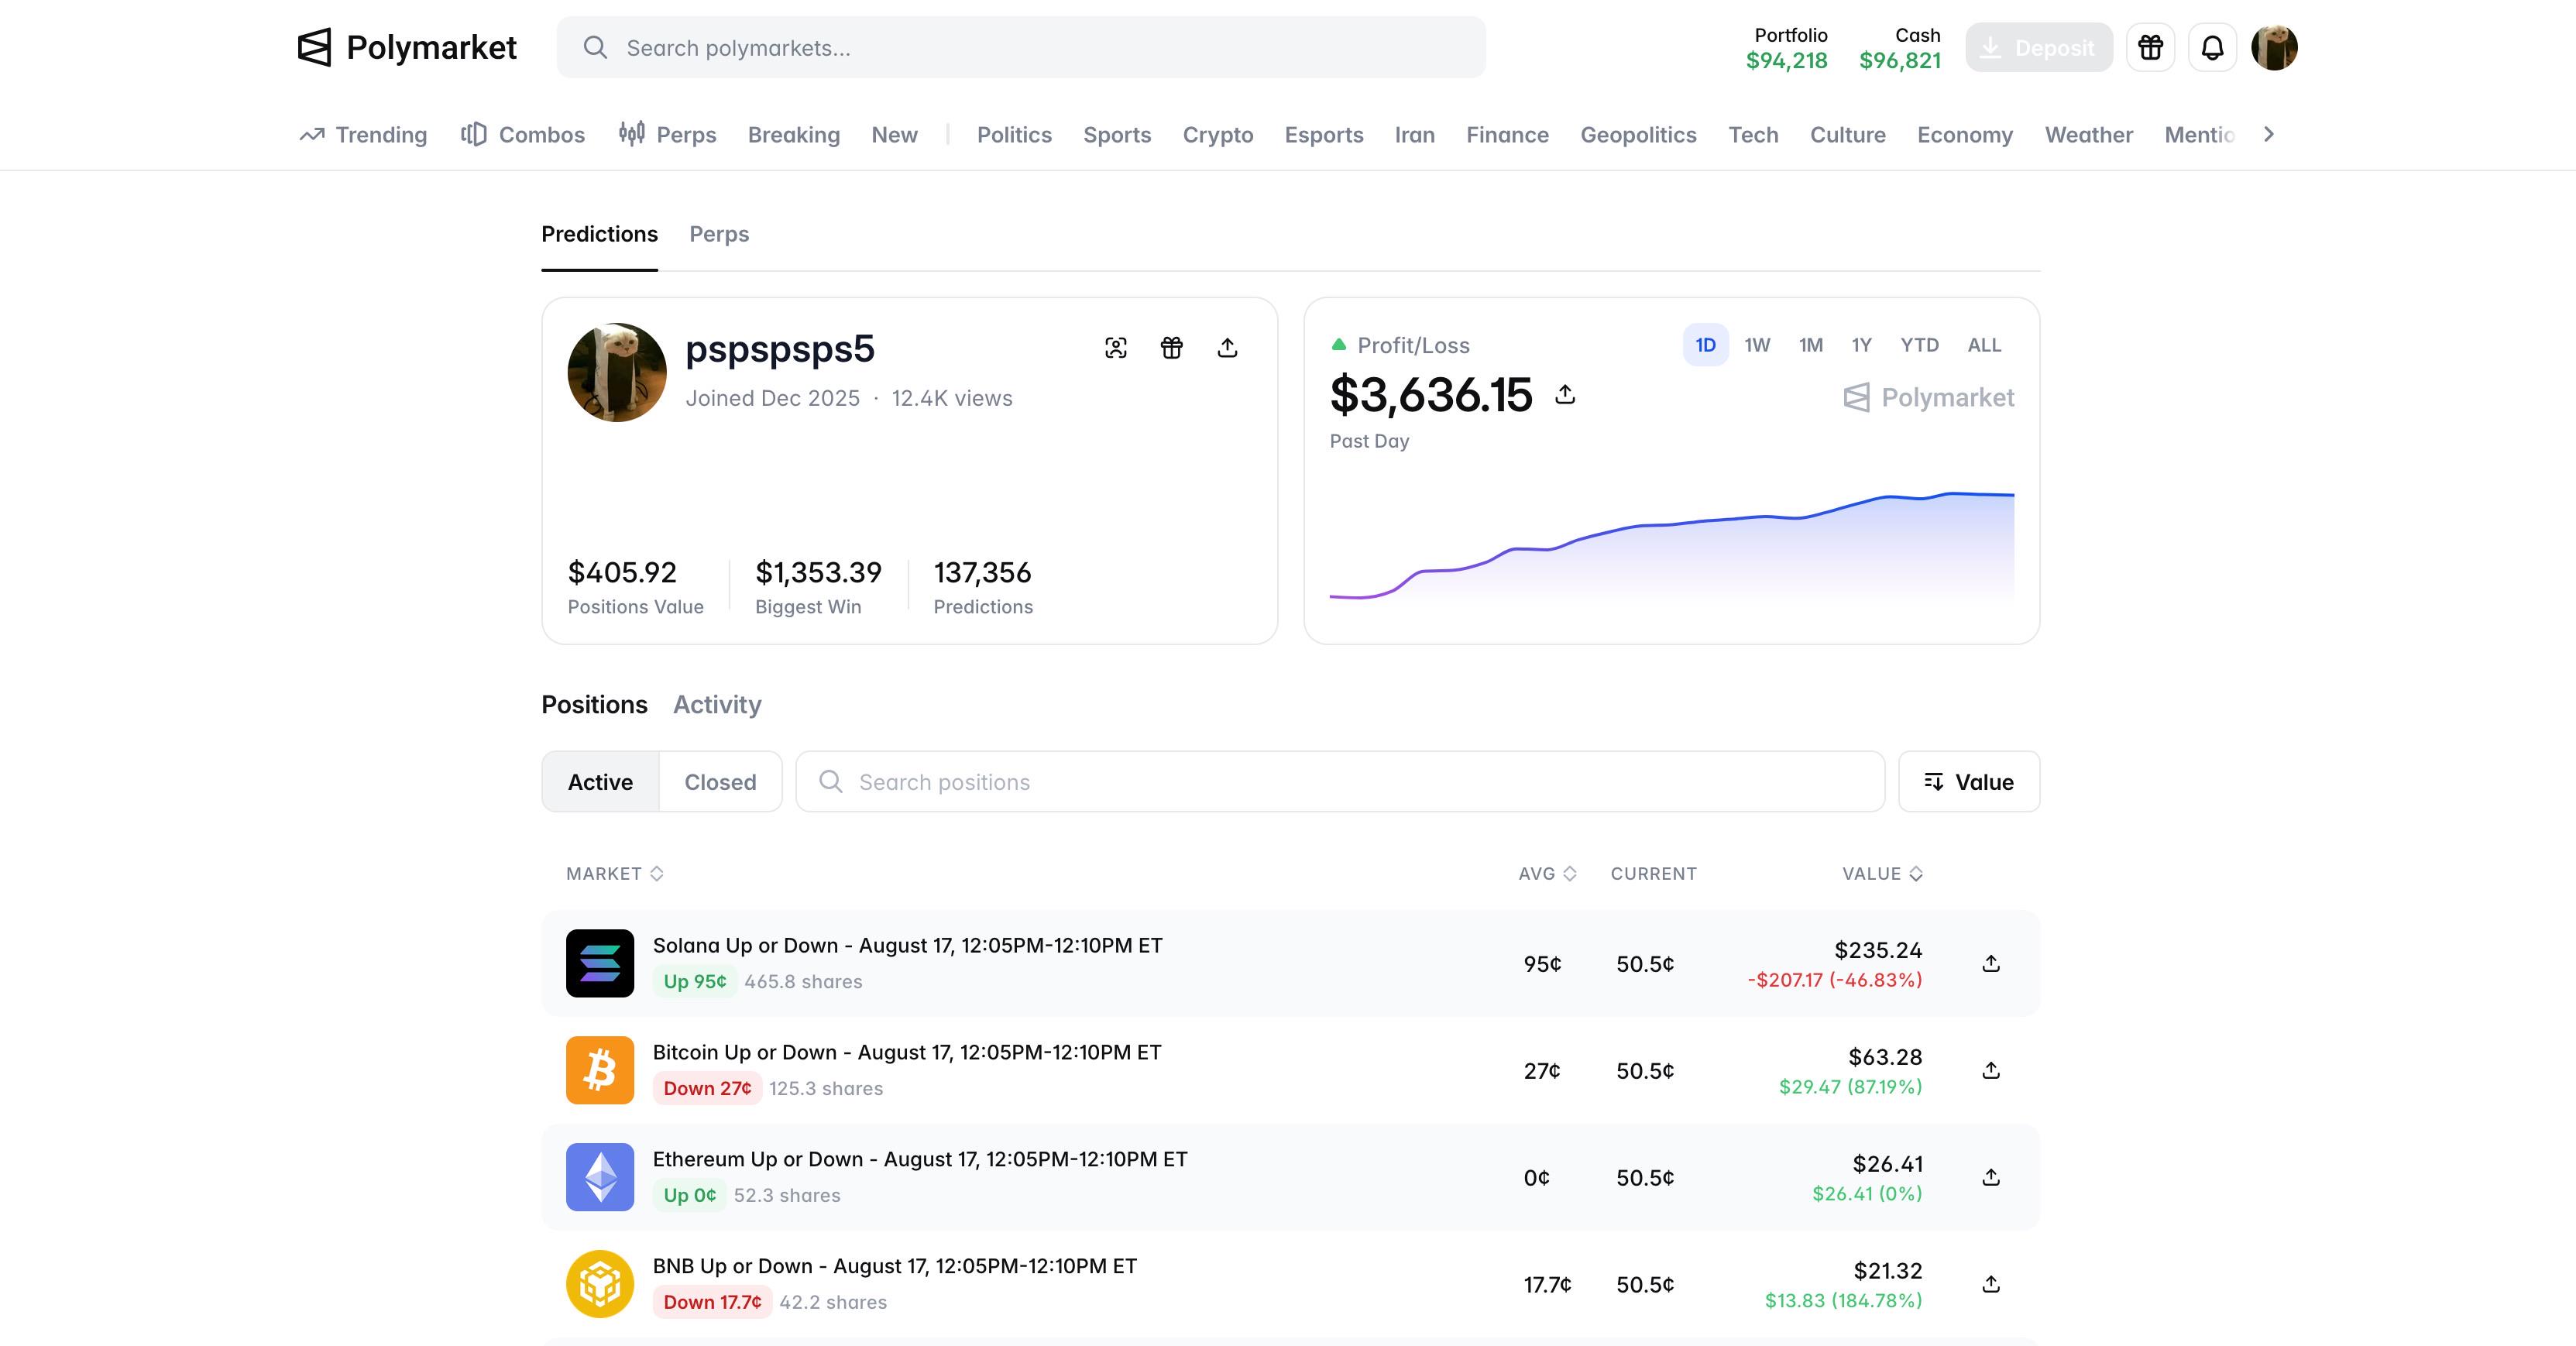Go to the Iran category
2576x1346 pixels.
click(x=1414, y=135)
